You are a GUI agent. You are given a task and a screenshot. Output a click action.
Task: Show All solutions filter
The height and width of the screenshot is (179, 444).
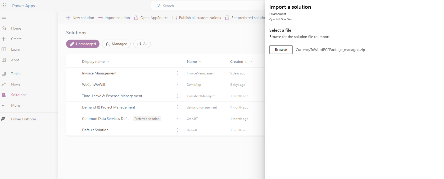(142, 44)
